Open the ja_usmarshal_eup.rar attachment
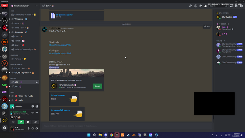Screen dimensions: 245x138 [61, 110]
